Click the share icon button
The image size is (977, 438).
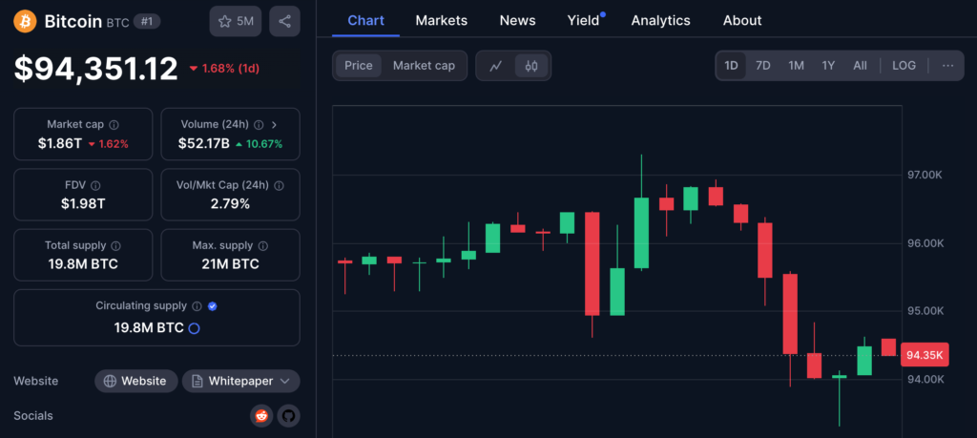(284, 21)
